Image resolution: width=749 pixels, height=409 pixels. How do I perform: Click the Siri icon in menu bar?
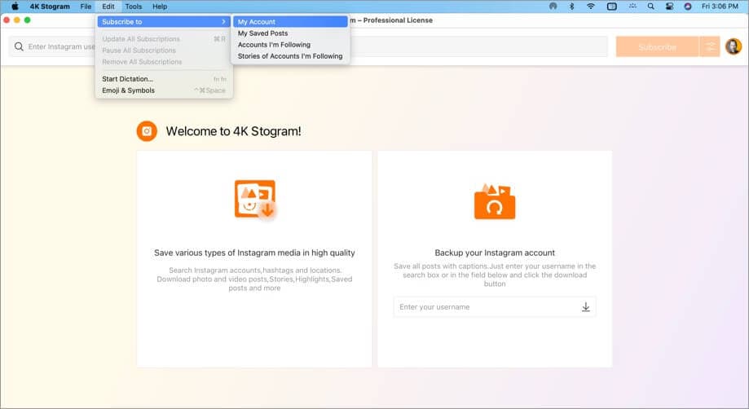[x=687, y=7]
